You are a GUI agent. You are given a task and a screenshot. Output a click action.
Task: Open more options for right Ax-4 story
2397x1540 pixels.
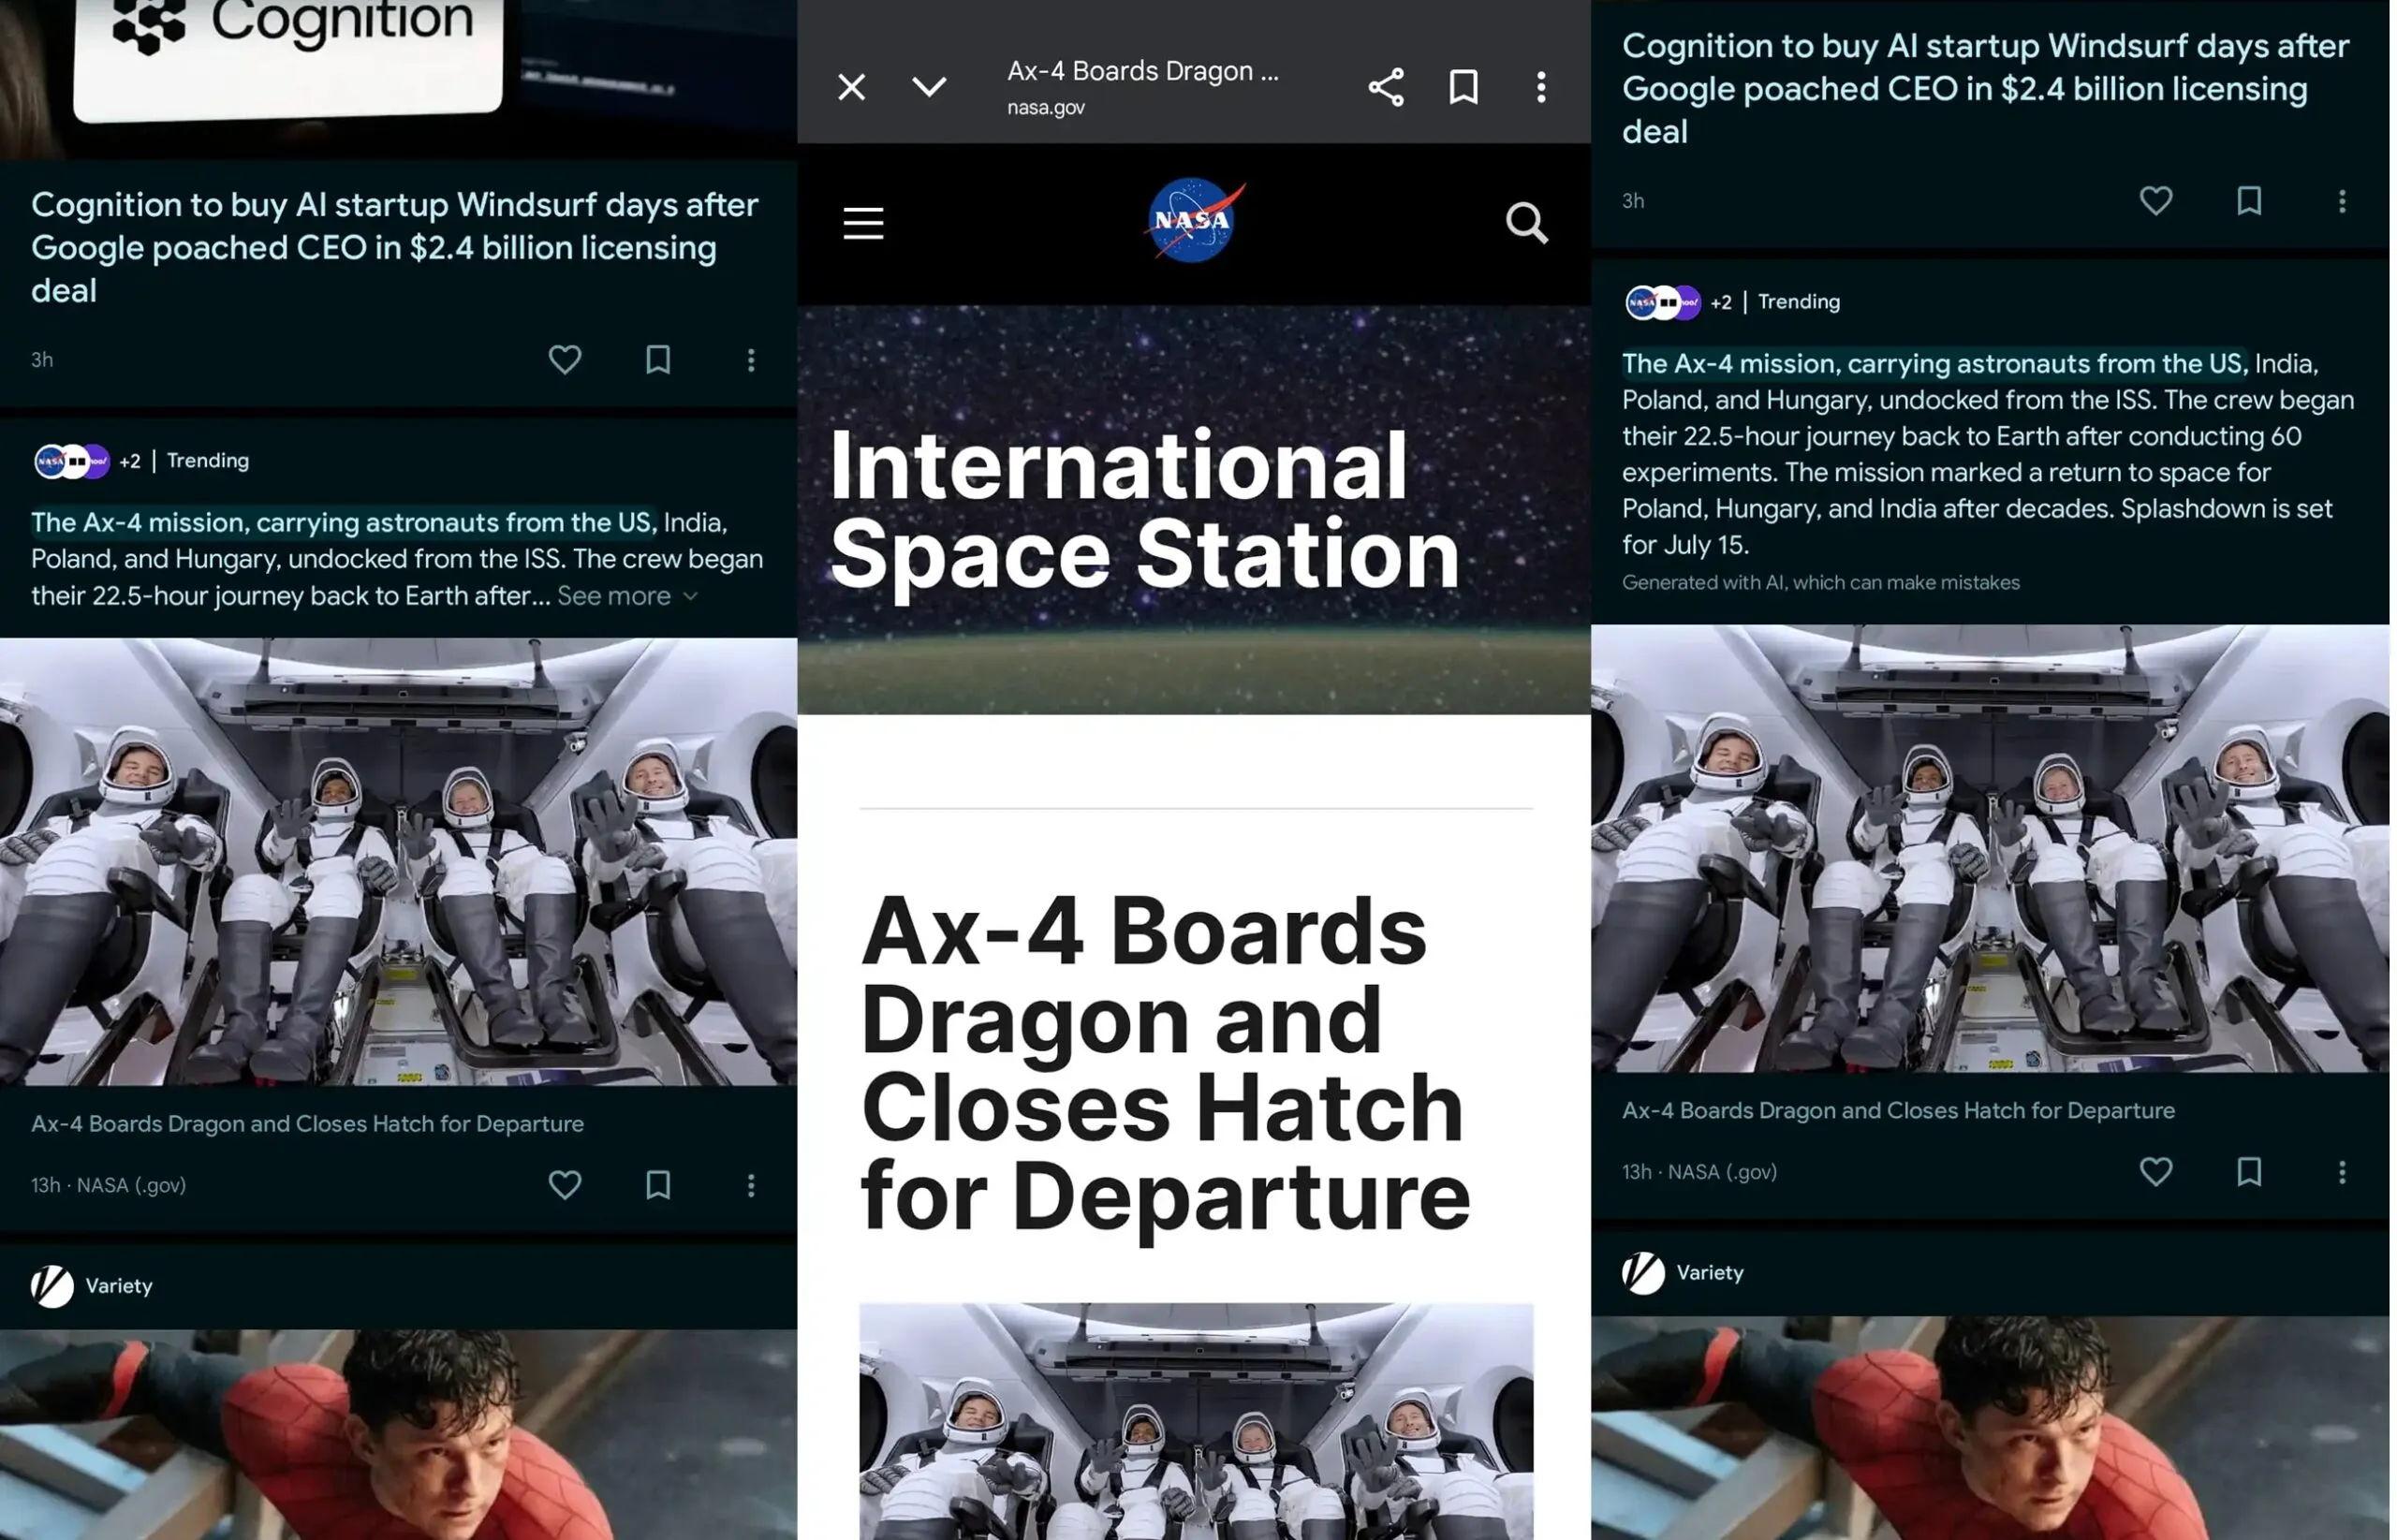coord(2342,1171)
